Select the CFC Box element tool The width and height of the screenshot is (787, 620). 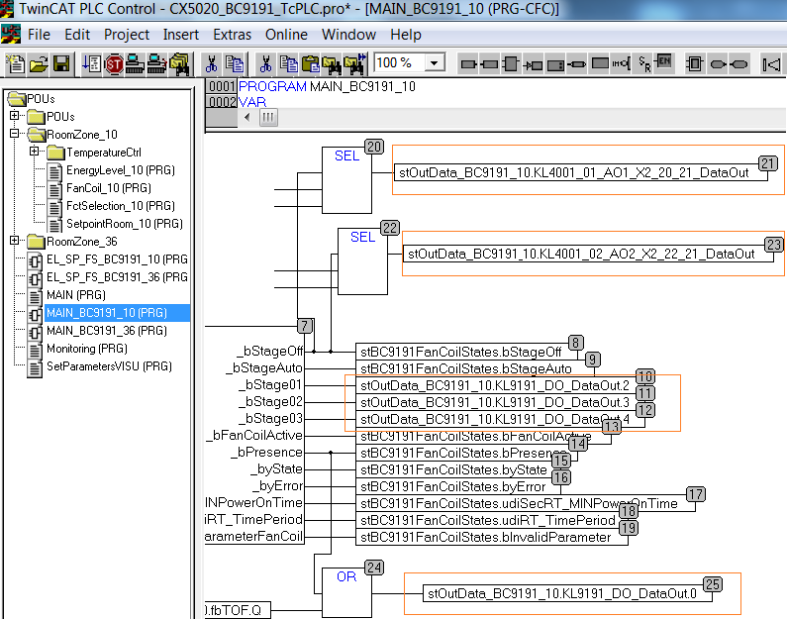tap(511, 63)
